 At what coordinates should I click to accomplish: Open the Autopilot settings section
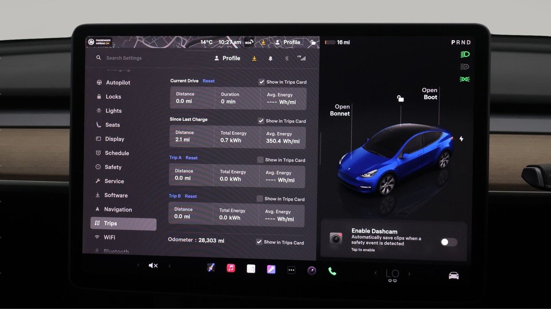118,82
